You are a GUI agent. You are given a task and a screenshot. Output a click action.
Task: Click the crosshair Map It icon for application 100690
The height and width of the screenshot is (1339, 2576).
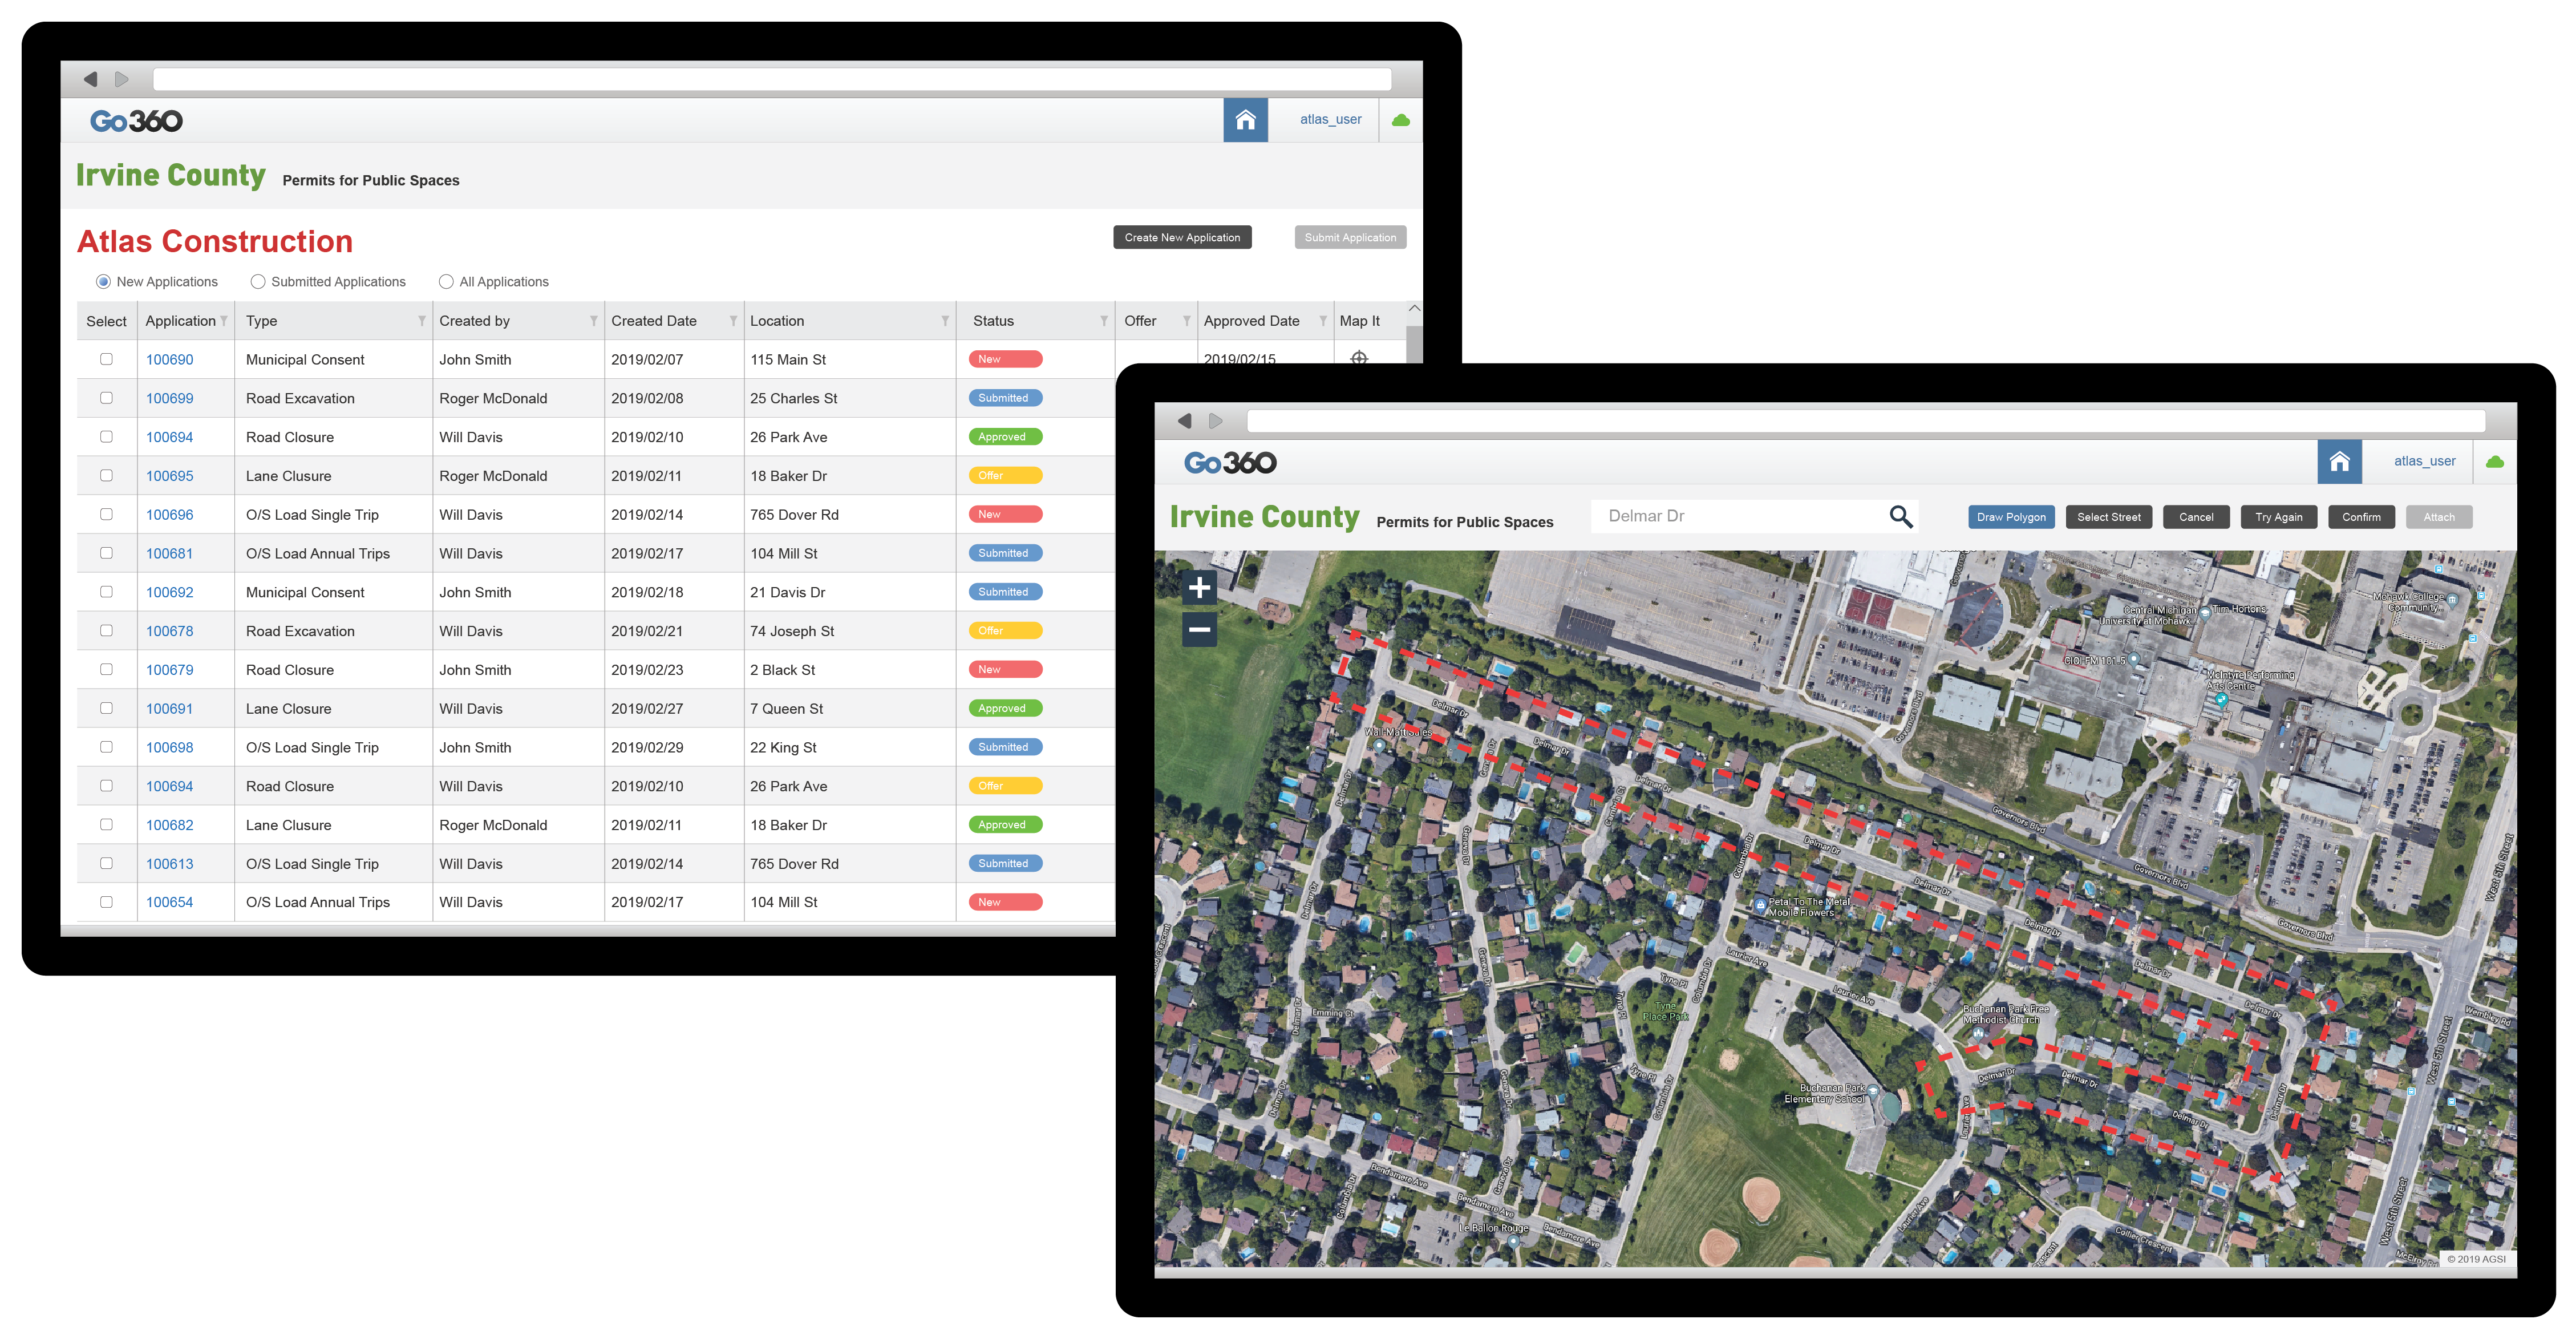(1359, 357)
